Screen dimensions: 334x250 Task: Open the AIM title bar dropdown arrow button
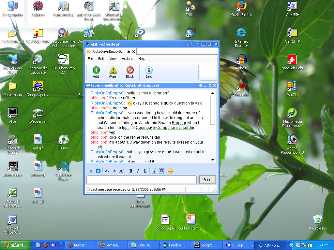pos(197,44)
